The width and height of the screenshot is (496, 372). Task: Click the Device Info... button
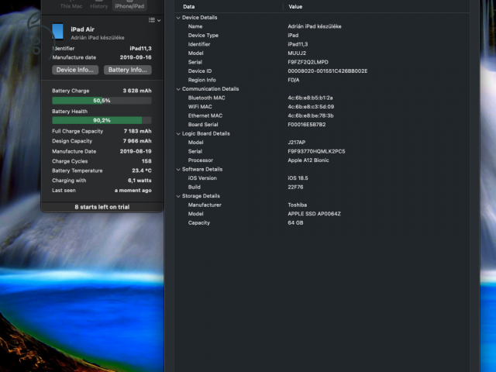(76, 70)
